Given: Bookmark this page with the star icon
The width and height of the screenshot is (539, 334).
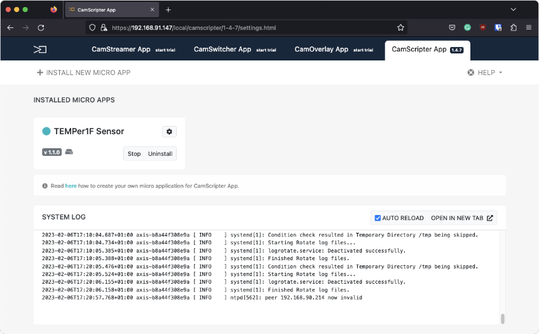Looking at the screenshot, I should point(400,28).
